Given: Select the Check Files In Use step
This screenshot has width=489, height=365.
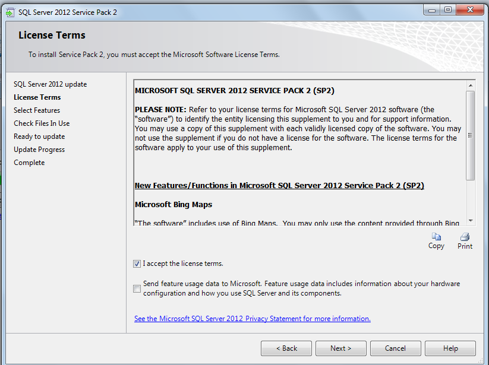Looking at the screenshot, I should point(42,123).
